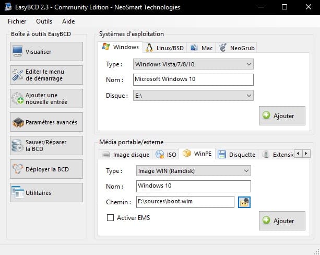
Task: Open the Aide menu
Action: pyautogui.click(x=68, y=21)
